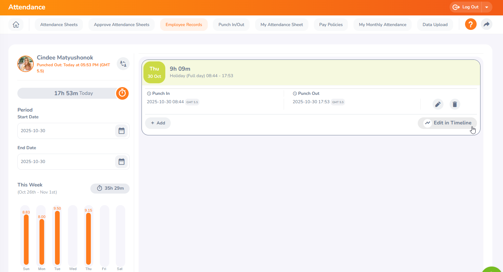
Task: Select the My Monthly Attendance tab
Action: coord(382,24)
